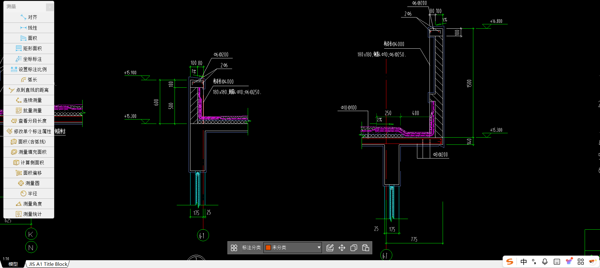The width and height of the screenshot is (600, 268).
Task: Close the 测量 measurement panel
Action: [x=50, y=7]
